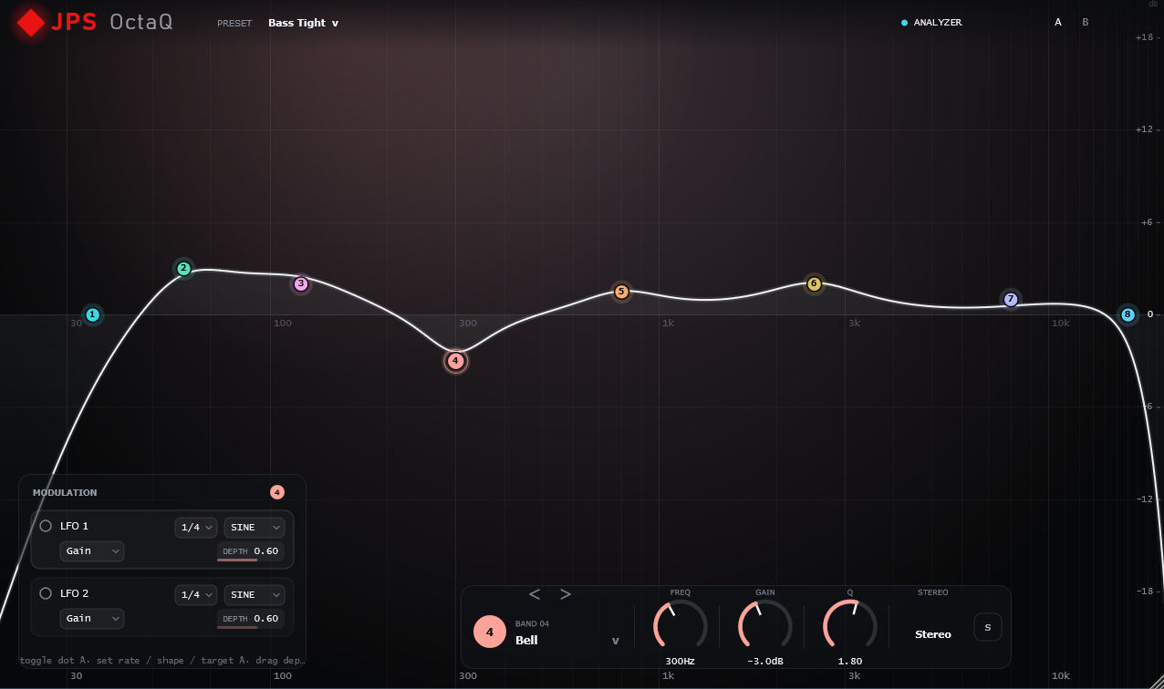
Task: Click the PRESET label
Action: coord(234,24)
